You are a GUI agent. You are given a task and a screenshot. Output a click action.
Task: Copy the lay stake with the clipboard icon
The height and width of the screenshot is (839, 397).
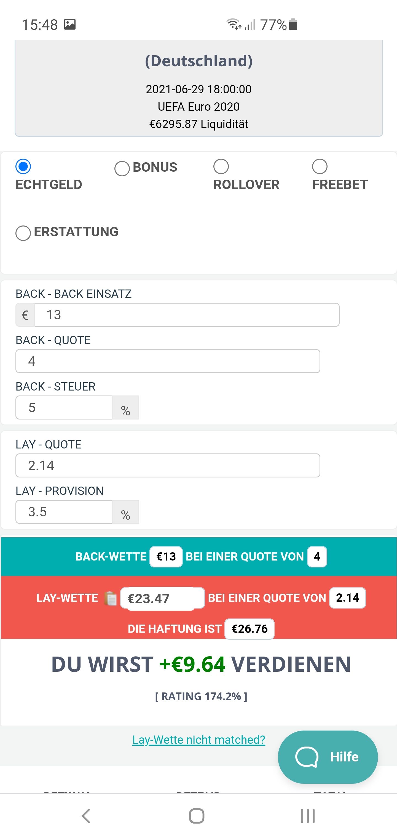coord(111,598)
